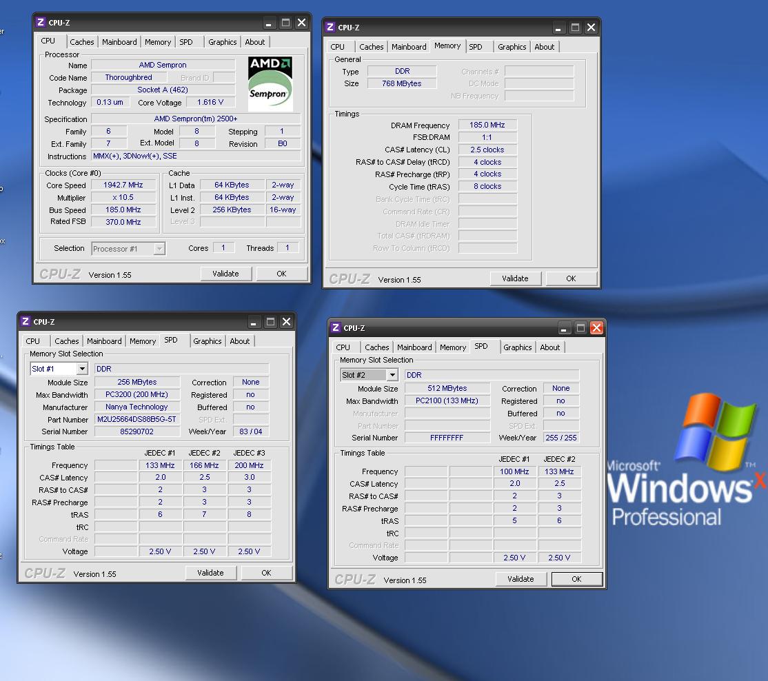Click the Multiplier value x 10.5
The height and width of the screenshot is (681, 768).
point(123,197)
